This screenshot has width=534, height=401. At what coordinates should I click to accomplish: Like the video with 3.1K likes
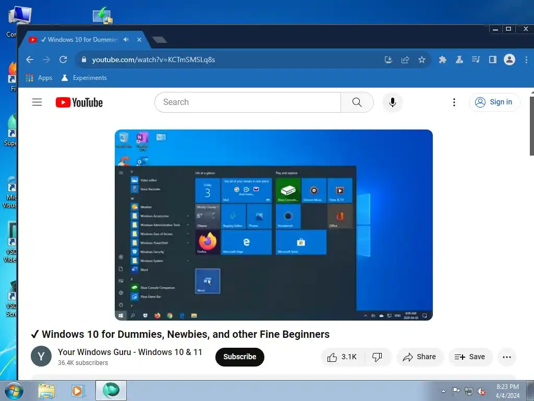coord(342,357)
